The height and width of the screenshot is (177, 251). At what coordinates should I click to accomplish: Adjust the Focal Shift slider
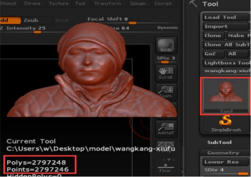(x=131, y=23)
